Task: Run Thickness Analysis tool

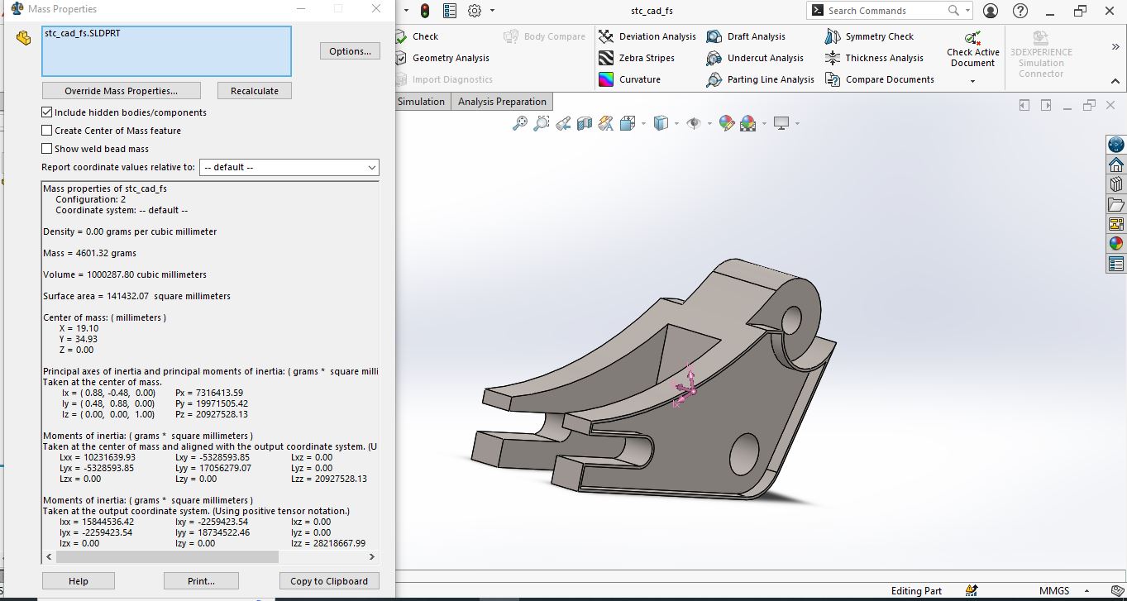Action: pos(883,58)
